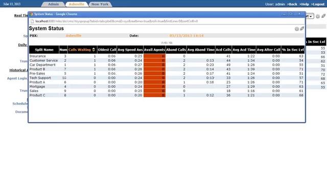Select the Car Department split row
Image resolution: width=327 pixels, height=184 pixels.
coord(167,65)
